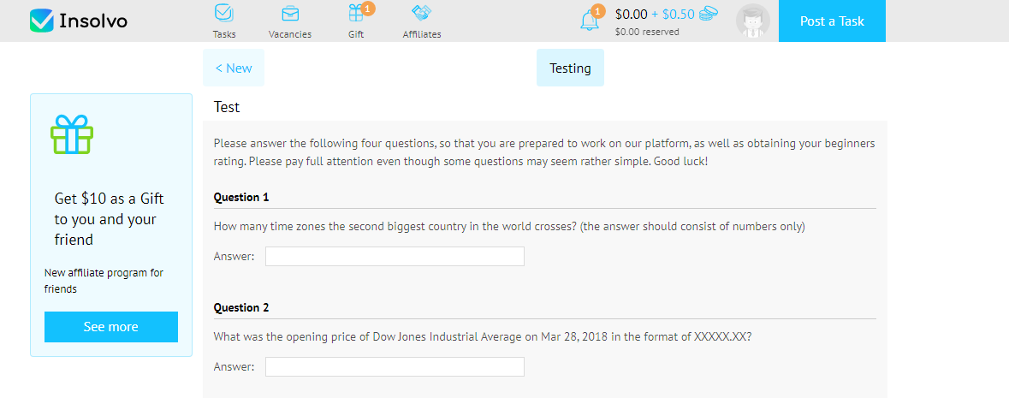
Task: Click the Affiliates menu label
Action: pos(422,34)
